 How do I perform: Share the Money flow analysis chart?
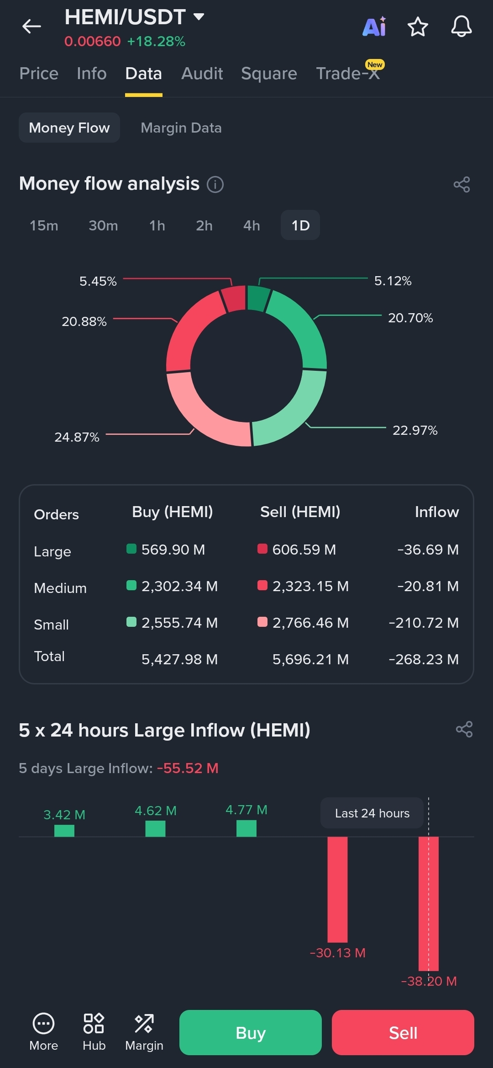[462, 184]
